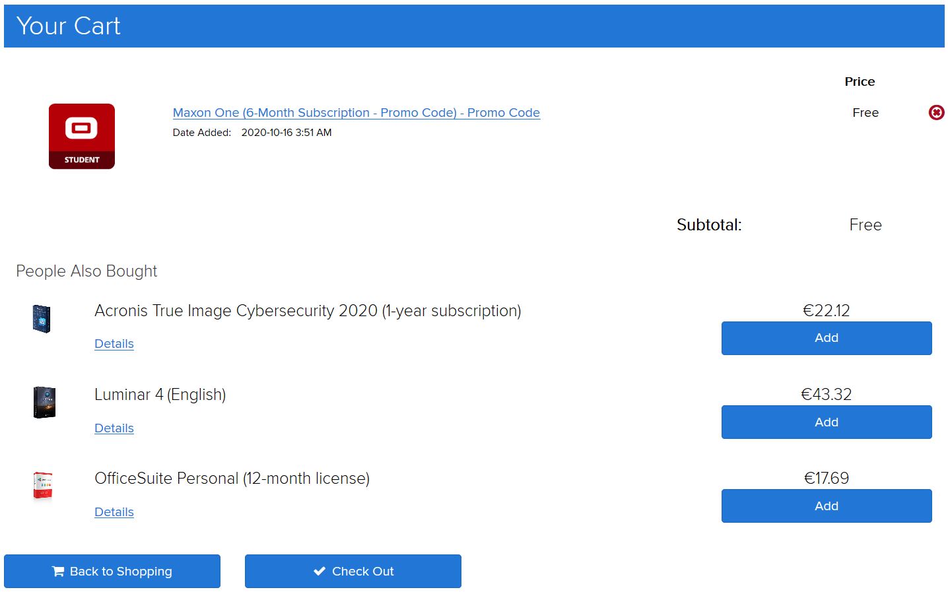Screen dimensions: 948x596
Task: Click the OfficeSuite Personal box thumbnail
Action: [43, 486]
